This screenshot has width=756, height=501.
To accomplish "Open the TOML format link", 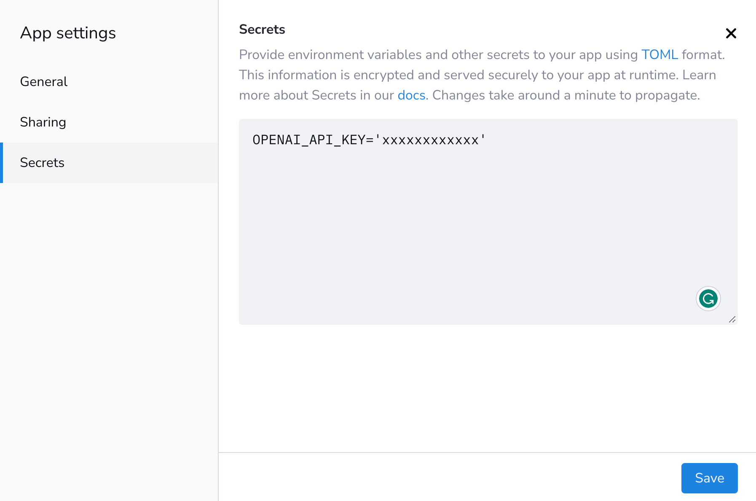I will tap(659, 55).
